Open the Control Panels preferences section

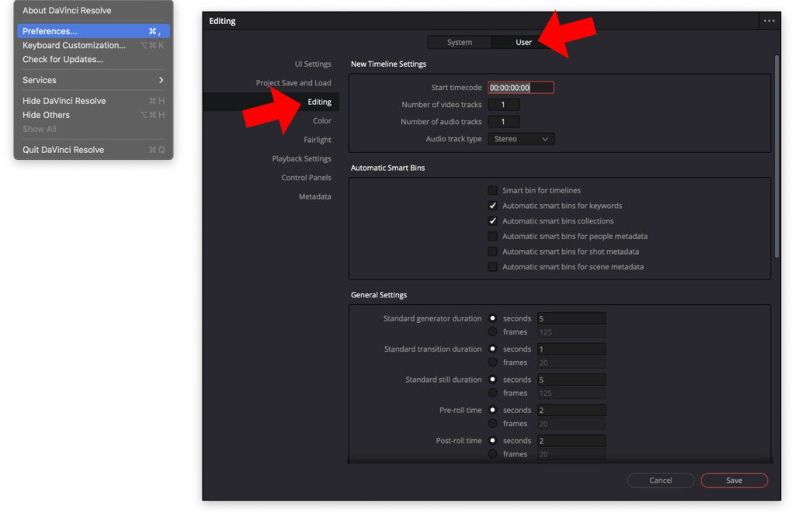click(x=307, y=177)
